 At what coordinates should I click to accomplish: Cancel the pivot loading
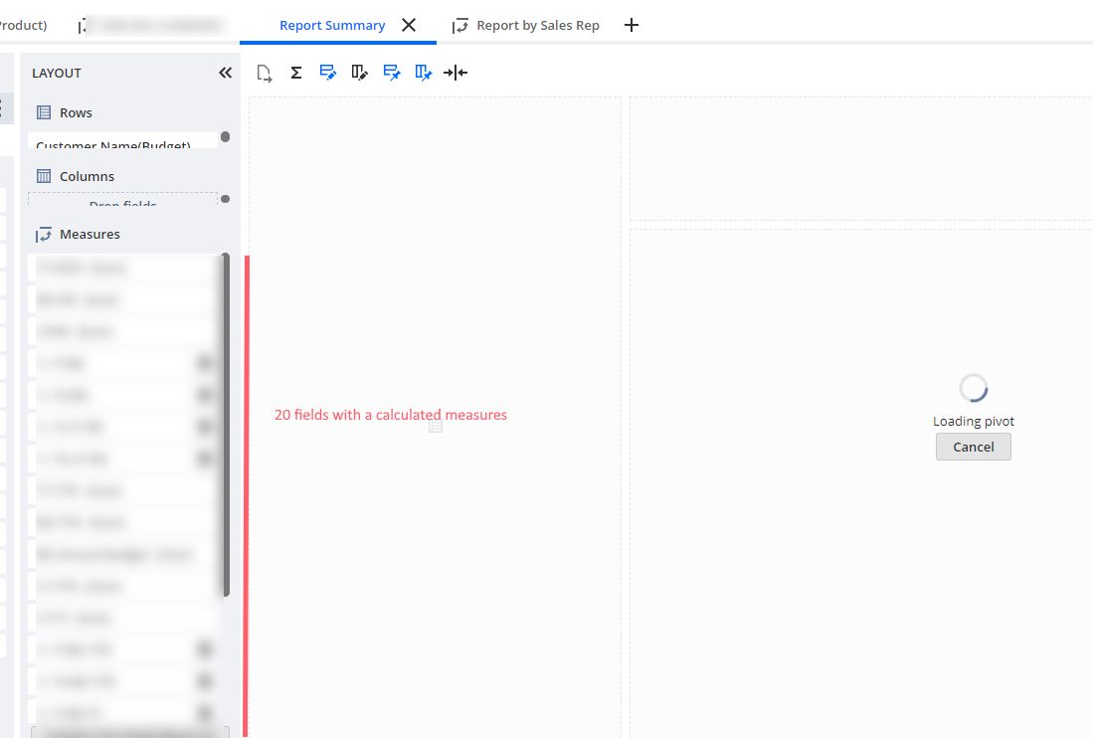(973, 447)
